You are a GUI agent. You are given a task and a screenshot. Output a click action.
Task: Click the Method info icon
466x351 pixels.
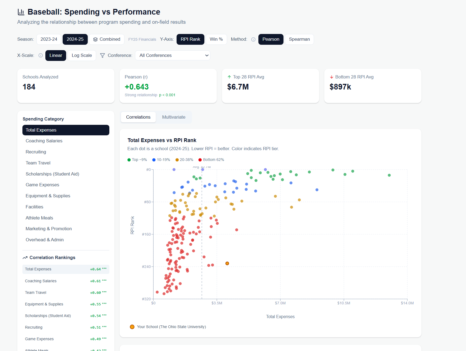click(253, 39)
